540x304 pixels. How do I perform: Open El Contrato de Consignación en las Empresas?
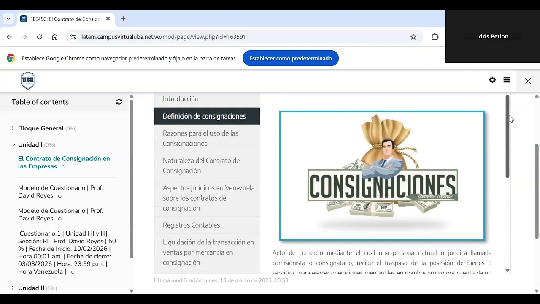coord(64,163)
